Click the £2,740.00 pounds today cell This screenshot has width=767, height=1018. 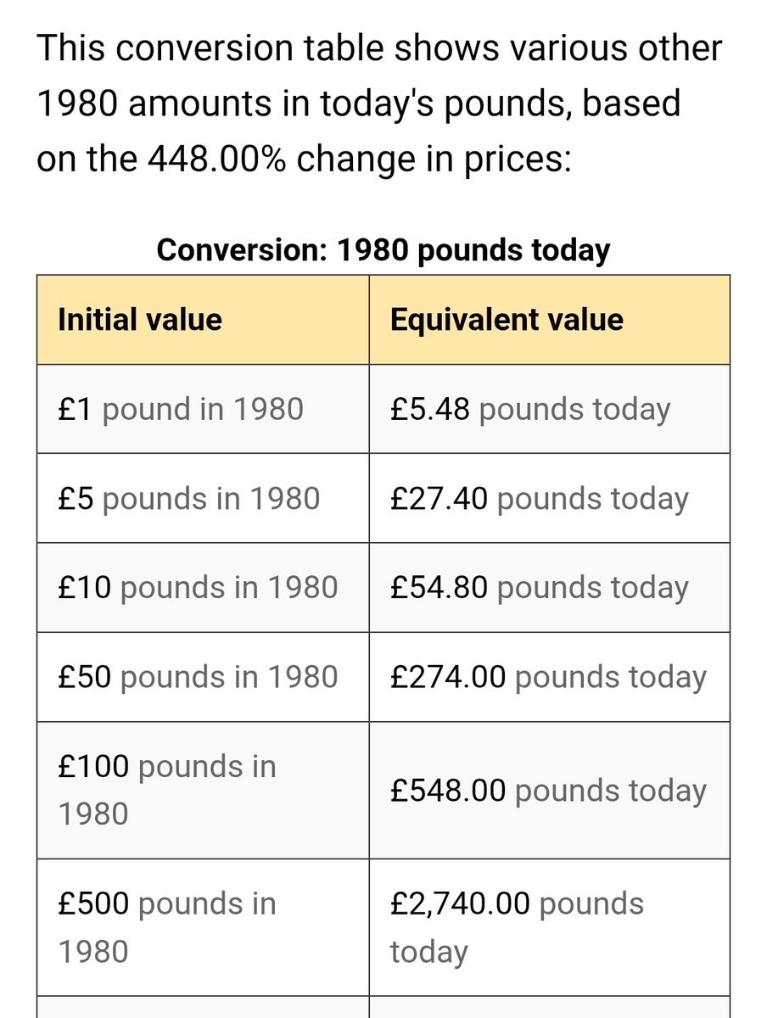click(x=549, y=926)
